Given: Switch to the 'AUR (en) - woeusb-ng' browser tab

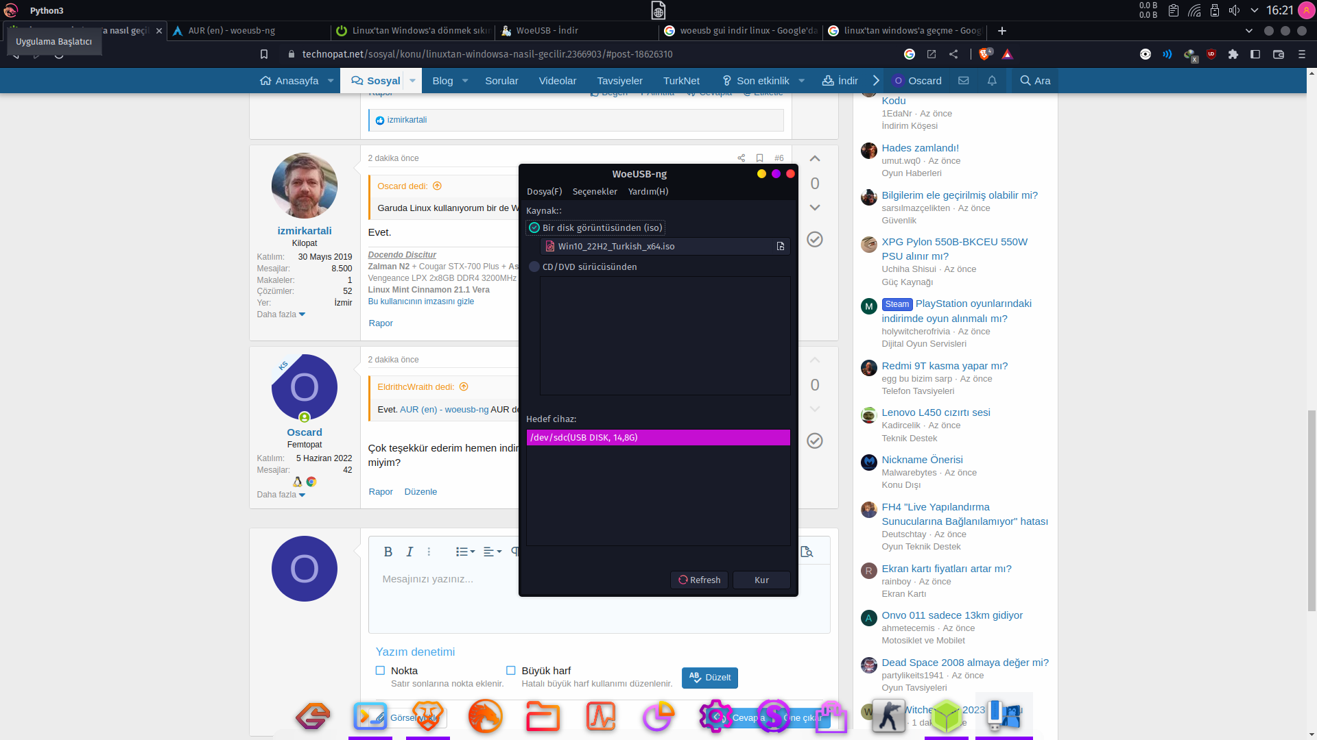Looking at the screenshot, I should coord(232,31).
